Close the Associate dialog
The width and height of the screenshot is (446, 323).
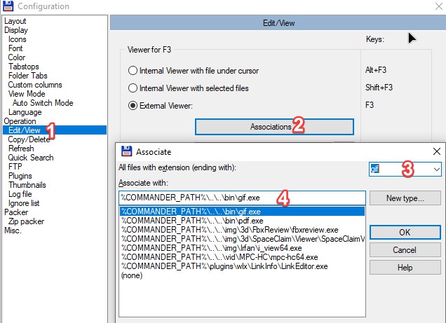437,151
